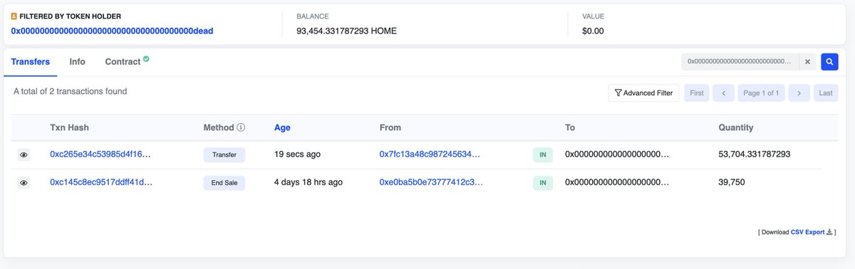Clear the address filter with the X icon
855x269 pixels.
[x=807, y=62]
